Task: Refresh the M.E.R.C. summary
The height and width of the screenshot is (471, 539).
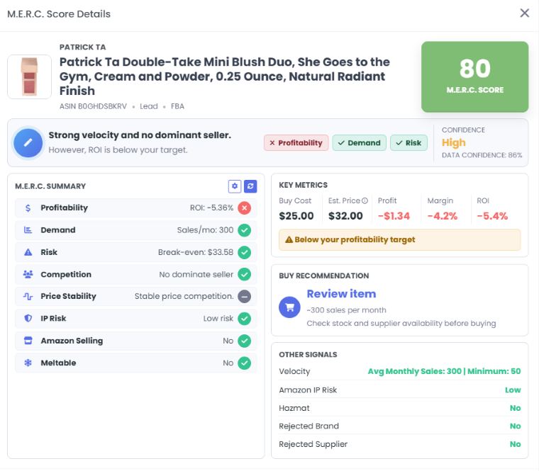Action: pyautogui.click(x=250, y=186)
